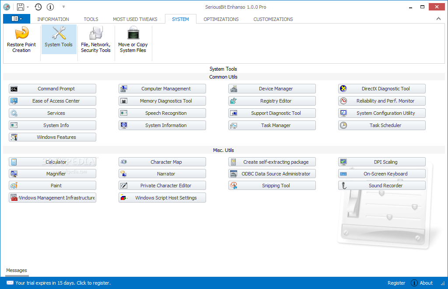Click Windows Script Host Settings icon
The height and width of the screenshot is (289, 448).
(124, 197)
